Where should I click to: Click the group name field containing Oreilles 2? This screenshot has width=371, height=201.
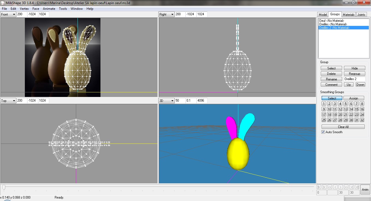(354, 79)
